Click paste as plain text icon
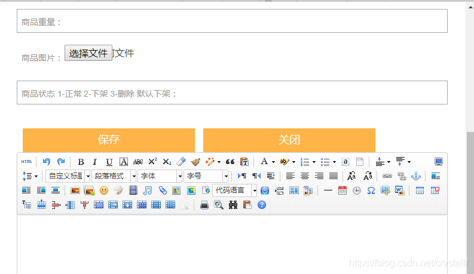474x274 pixels. pyautogui.click(x=244, y=162)
